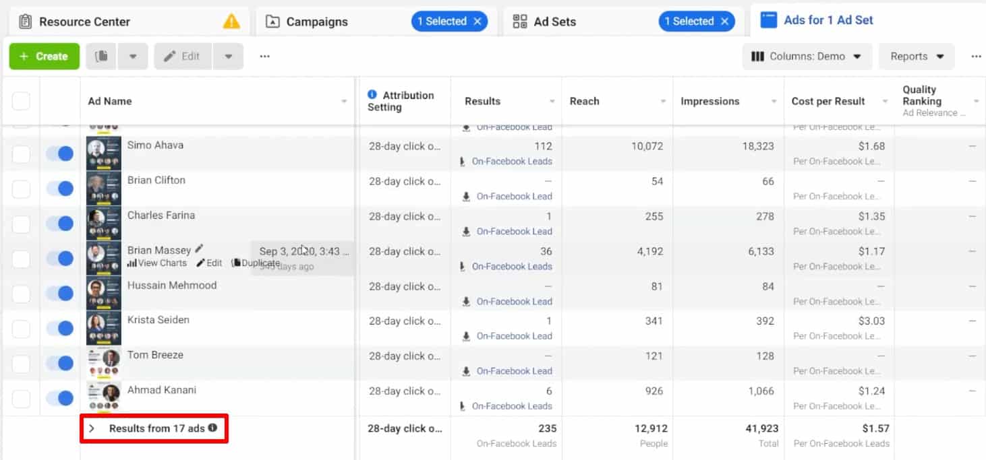This screenshot has width=986, height=460.
Task: Switch to the Ads for 1 Ad Set tab
Action: (828, 20)
